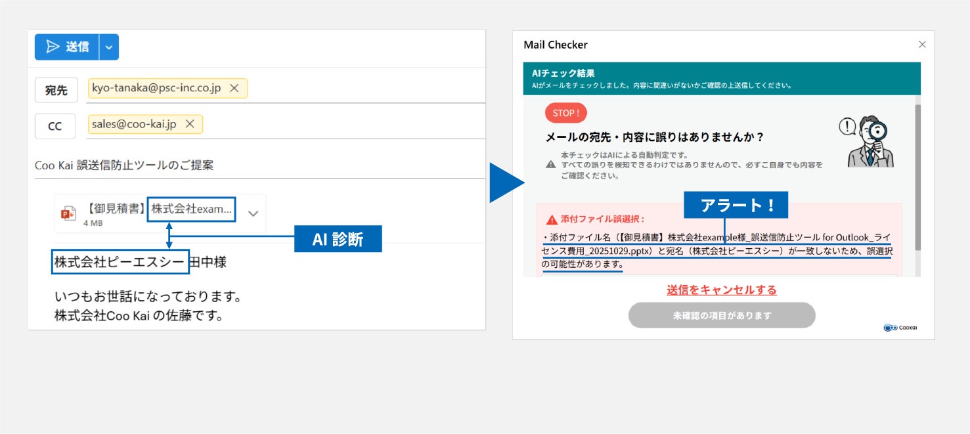Screen dimensions: 970x434
Task: Click the 送信 send button
Action: (67, 47)
